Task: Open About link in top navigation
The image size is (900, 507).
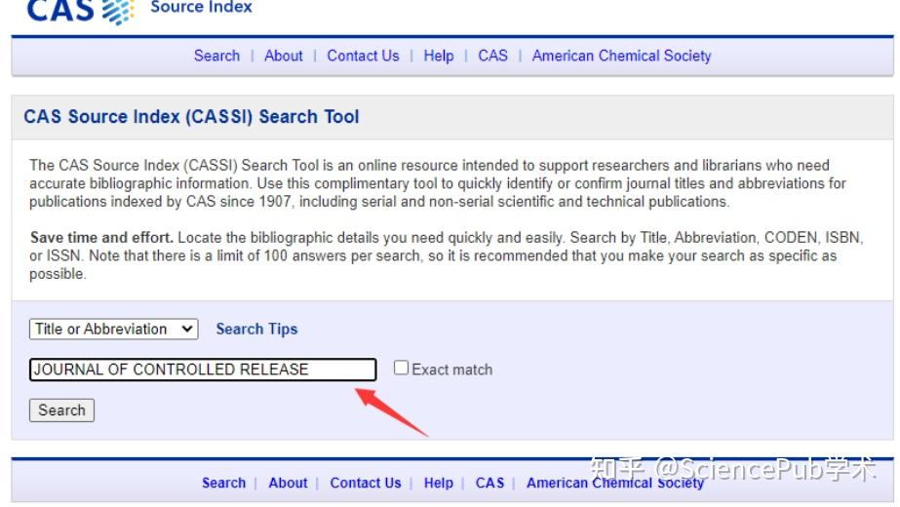Action: pyautogui.click(x=284, y=56)
